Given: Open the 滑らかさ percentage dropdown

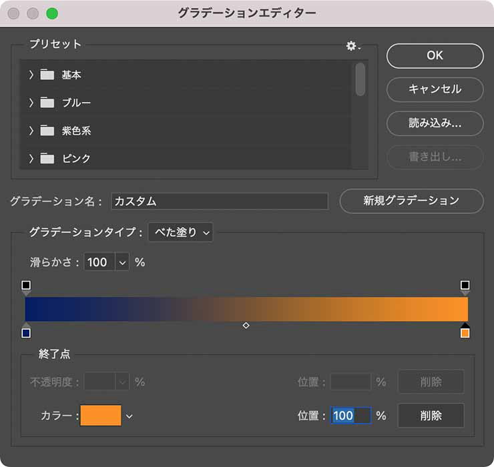Looking at the screenshot, I should tap(122, 262).
